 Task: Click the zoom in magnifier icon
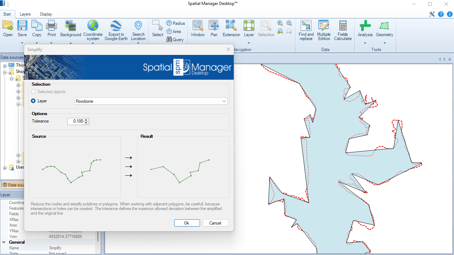(280, 23)
